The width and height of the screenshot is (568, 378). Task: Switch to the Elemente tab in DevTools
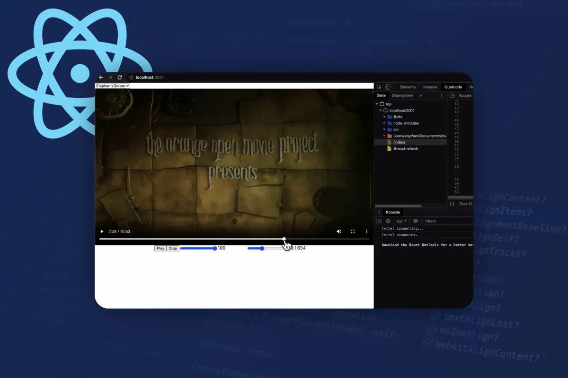(x=408, y=87)
